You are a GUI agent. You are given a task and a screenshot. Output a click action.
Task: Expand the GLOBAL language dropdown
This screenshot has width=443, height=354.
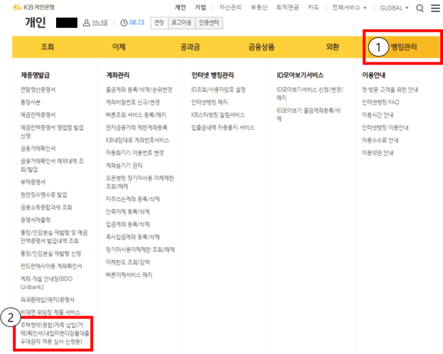[394, 8]
